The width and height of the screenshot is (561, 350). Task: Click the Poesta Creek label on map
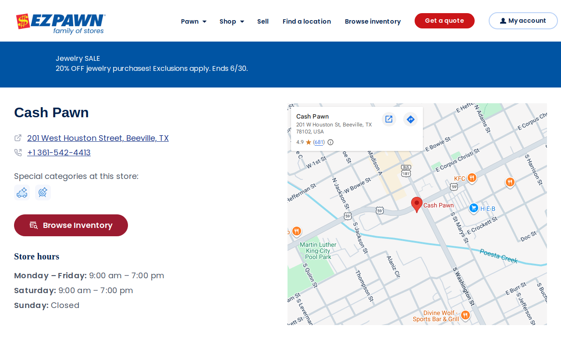coord(499,256)
